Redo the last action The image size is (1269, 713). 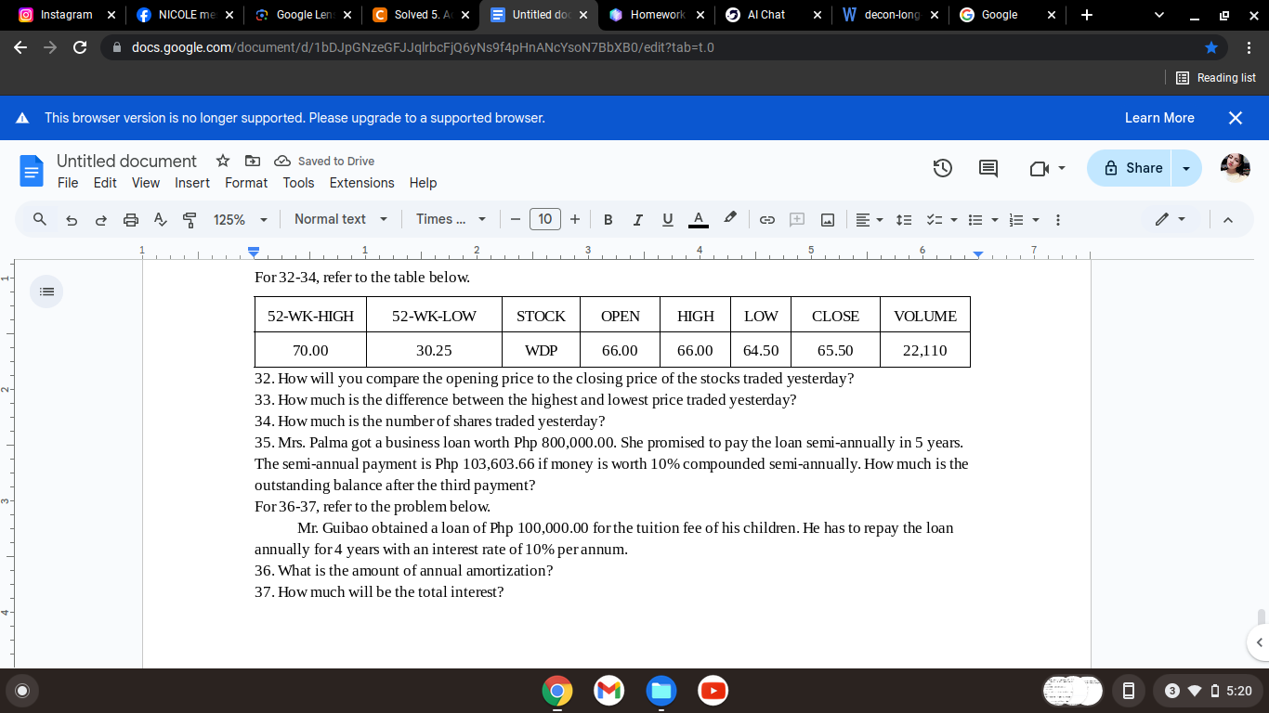pos(101,220)
